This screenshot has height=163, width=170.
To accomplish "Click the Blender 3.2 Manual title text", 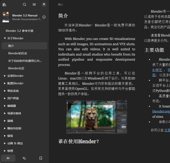I will (x=25, y=16).
